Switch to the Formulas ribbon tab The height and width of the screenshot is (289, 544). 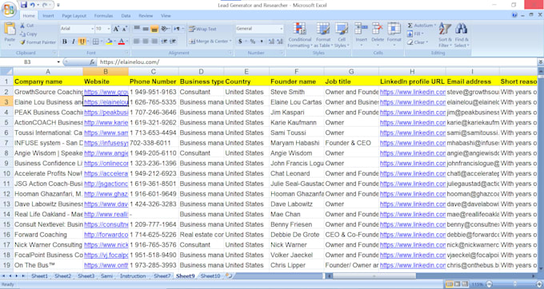103,16
